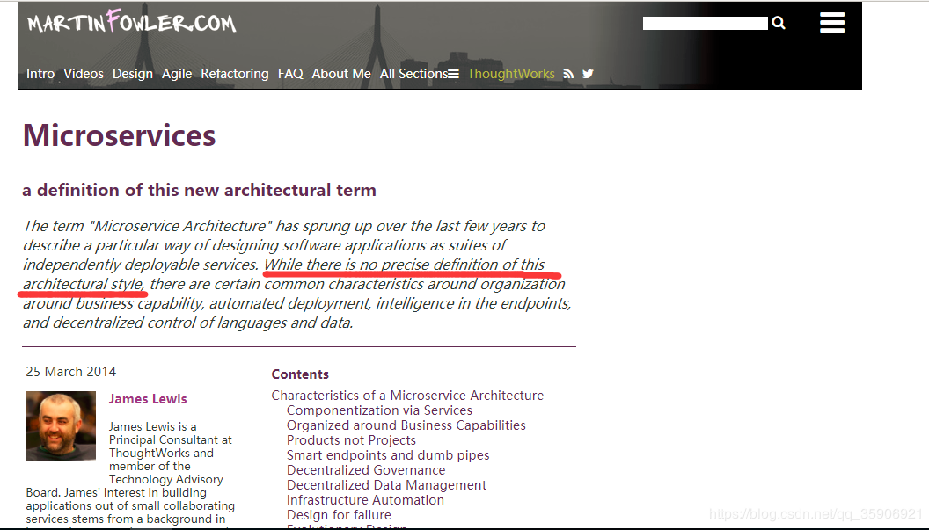Jump to Organized around Business Capabilities

(406, 425)
